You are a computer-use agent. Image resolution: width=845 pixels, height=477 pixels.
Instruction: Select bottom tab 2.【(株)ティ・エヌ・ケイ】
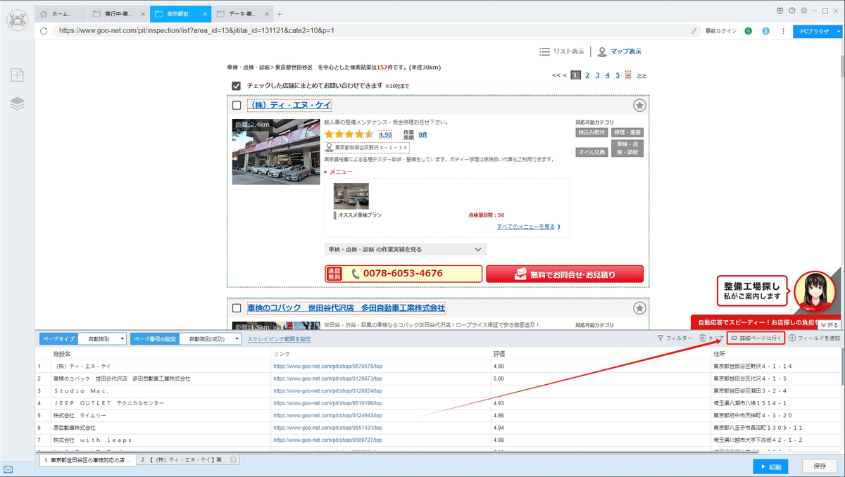[x=187, y=459]
